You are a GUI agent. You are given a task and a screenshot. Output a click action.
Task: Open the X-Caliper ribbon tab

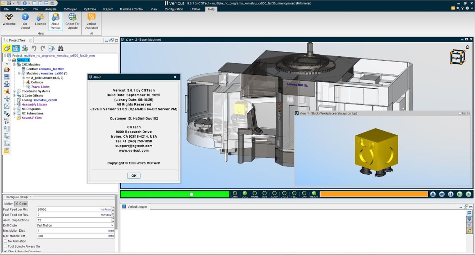70,9
